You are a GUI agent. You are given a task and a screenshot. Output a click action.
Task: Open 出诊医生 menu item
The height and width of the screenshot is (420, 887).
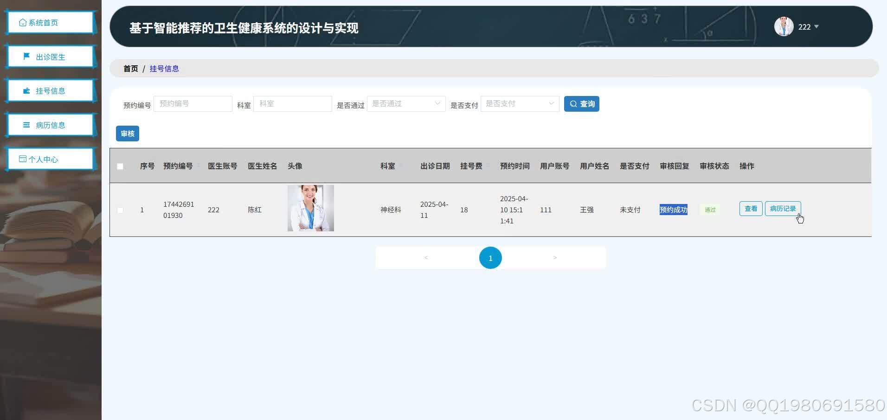pos(50,57)
